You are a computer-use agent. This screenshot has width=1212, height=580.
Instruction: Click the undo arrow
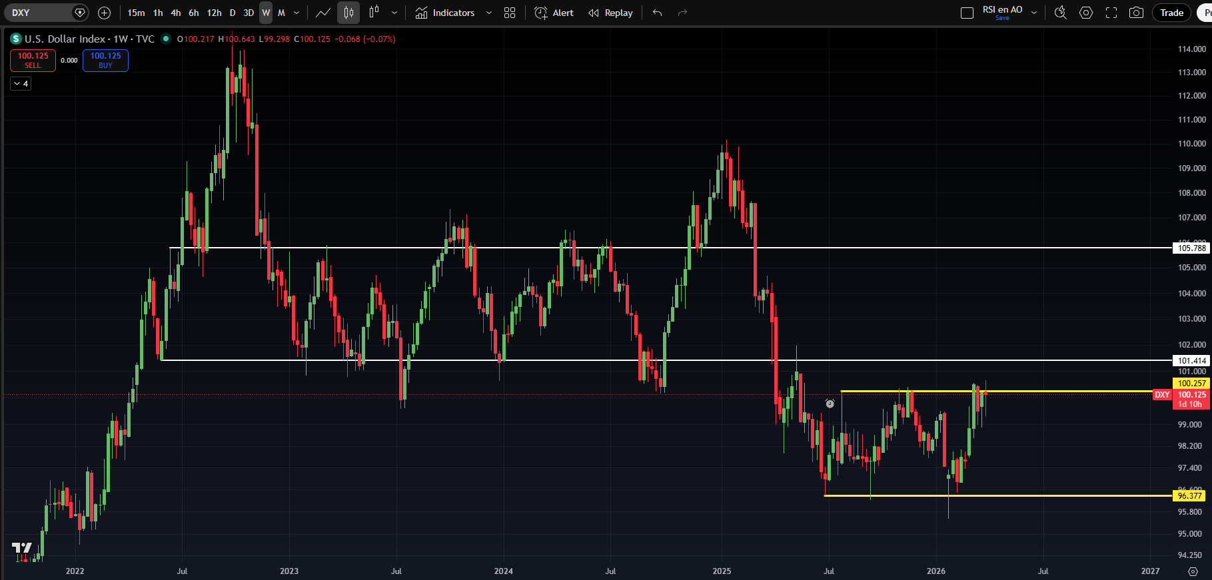[x=658, y=13]
